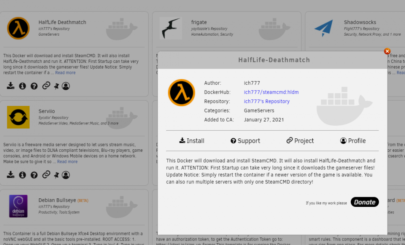Click the (BETA) tag on Debian Bullseye

pyautogui.click(x=83, y=200)
